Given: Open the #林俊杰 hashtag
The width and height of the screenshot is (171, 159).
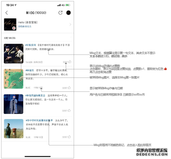Looking at the screenshot, I should click(30, 70).
